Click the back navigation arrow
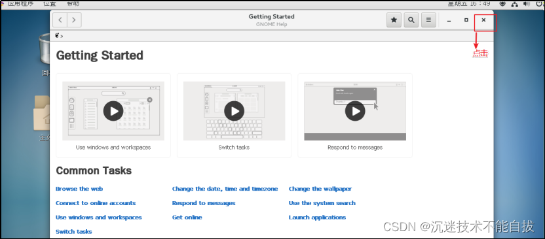Screen dimensions: 545x239 pyautogui.click(x=60, y=20)
